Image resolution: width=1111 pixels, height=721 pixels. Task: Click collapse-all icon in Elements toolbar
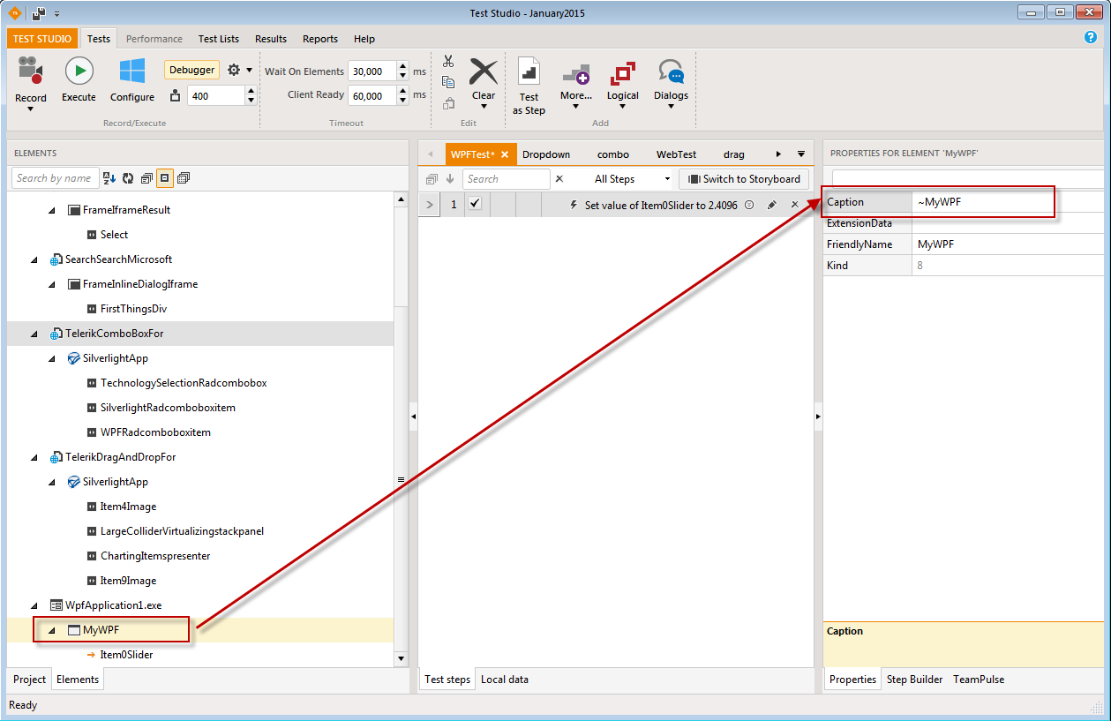146,178
